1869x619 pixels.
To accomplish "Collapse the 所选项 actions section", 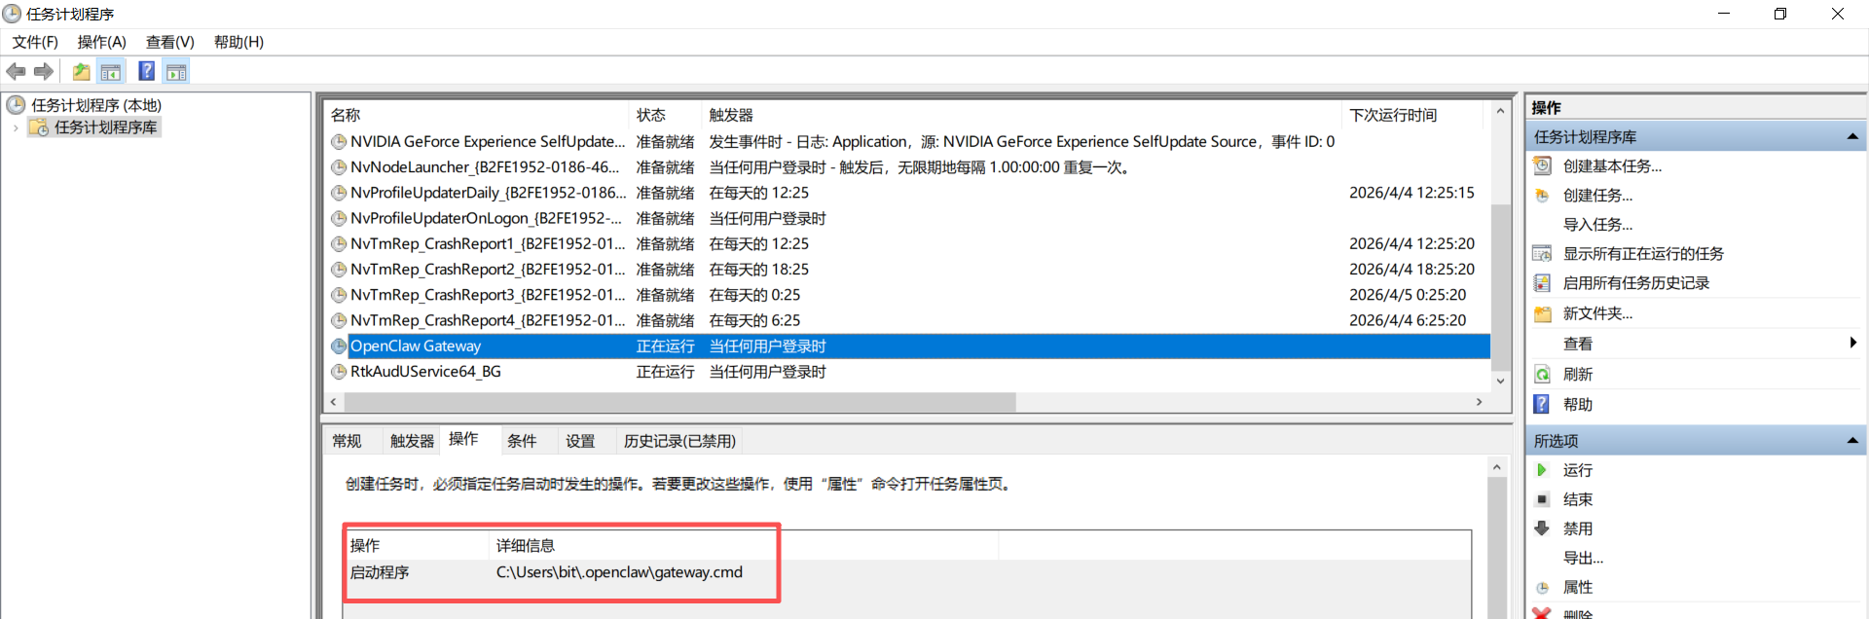I will tap(1851, 441).
